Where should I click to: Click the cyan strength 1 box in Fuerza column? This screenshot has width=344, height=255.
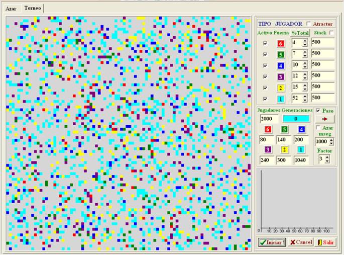[x=281, y=99]
